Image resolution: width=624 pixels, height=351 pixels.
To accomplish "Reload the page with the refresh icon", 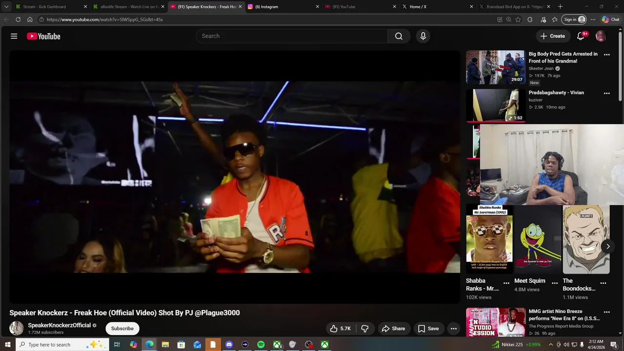I will 18,19.
